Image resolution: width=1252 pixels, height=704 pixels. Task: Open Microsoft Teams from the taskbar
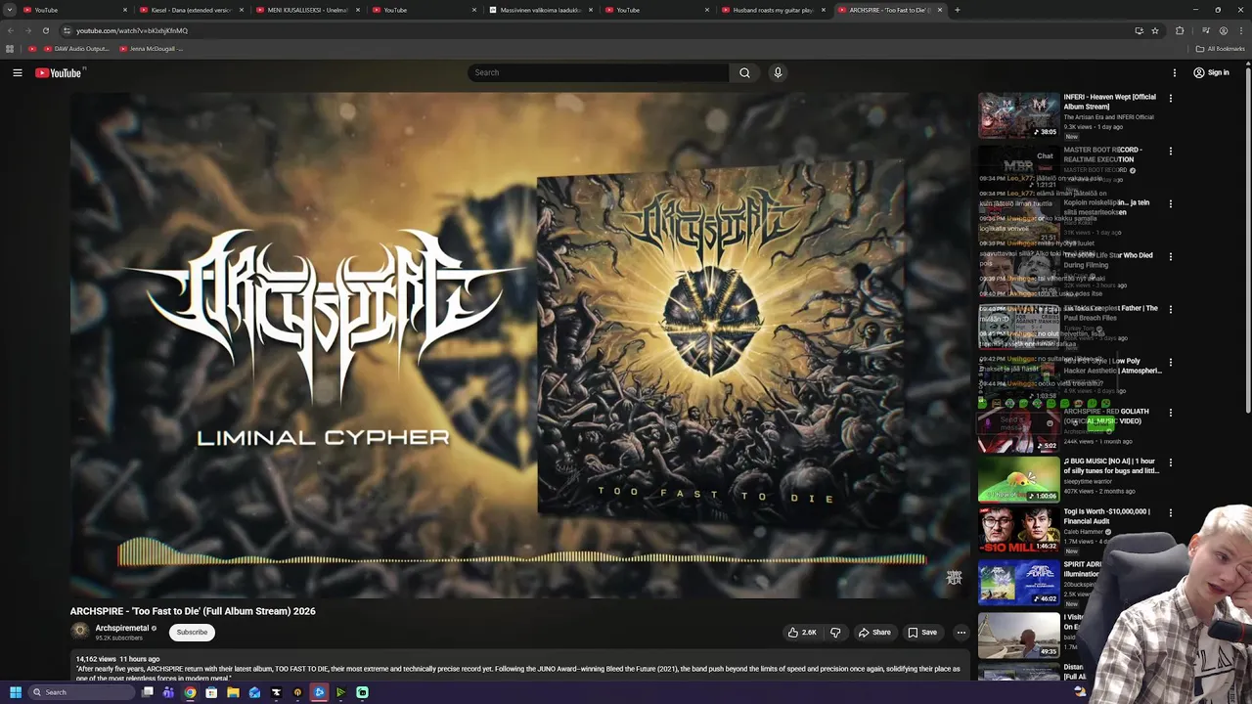(x=168, y=692)
